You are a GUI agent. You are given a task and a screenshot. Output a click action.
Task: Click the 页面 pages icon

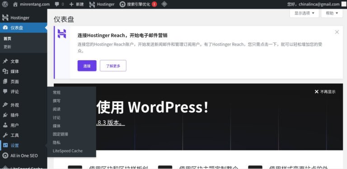pyautogui.click(x=5, y=82)
